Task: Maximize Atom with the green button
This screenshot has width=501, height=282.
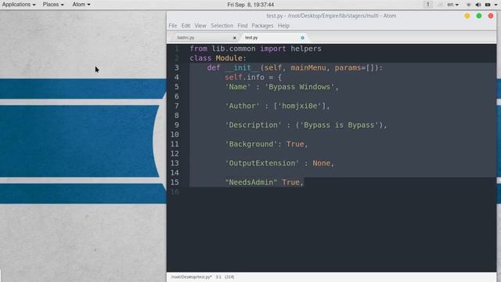Action: (x=479, y=16)
